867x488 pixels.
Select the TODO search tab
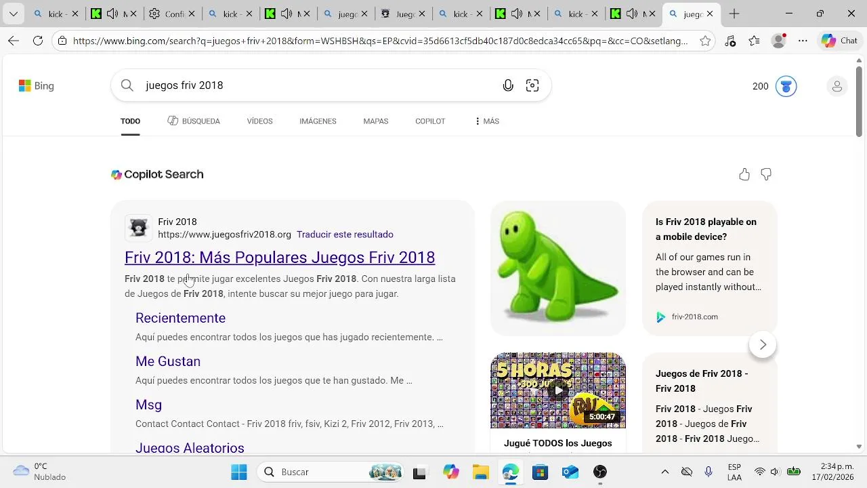(130, 121)
